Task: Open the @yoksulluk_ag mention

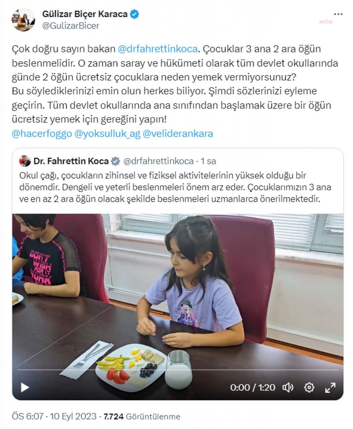Action: tap(107, 133)
